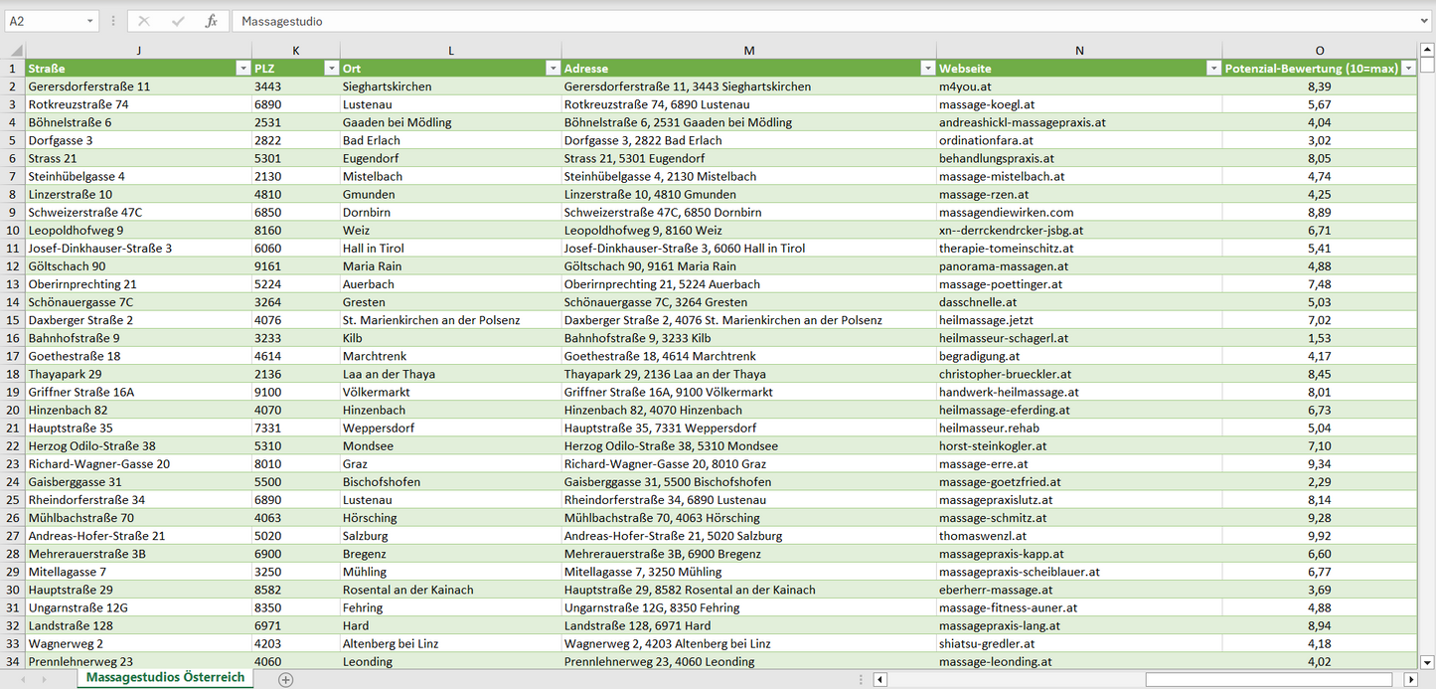Switch to the Massagestudios Österreich sheet tab
This screenshot has height=689, width=1436.
(x=163, y=676)
